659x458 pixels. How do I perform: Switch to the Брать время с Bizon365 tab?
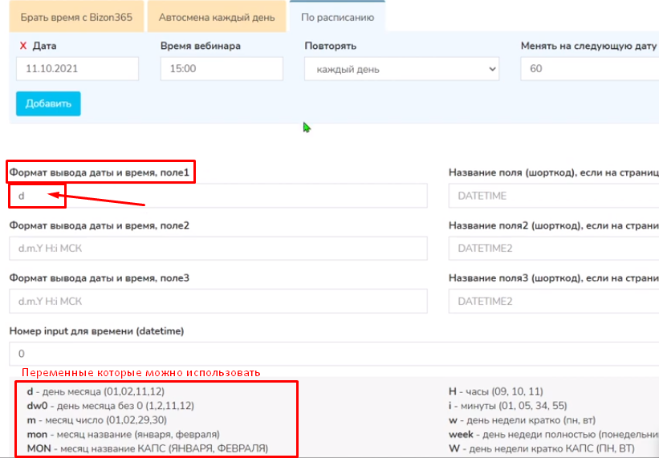76,17
